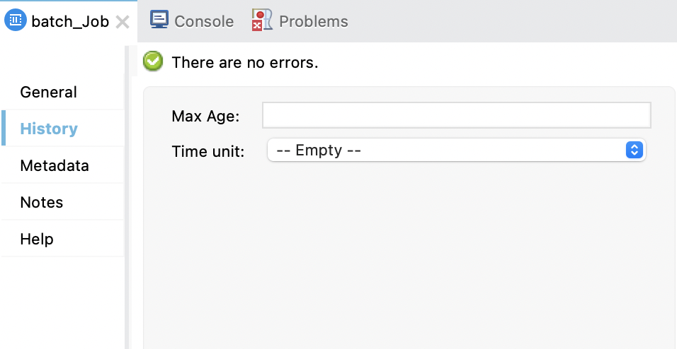Select the batch_Job tab title
This screenshot has height=349, width=677.
click(70, 22)
